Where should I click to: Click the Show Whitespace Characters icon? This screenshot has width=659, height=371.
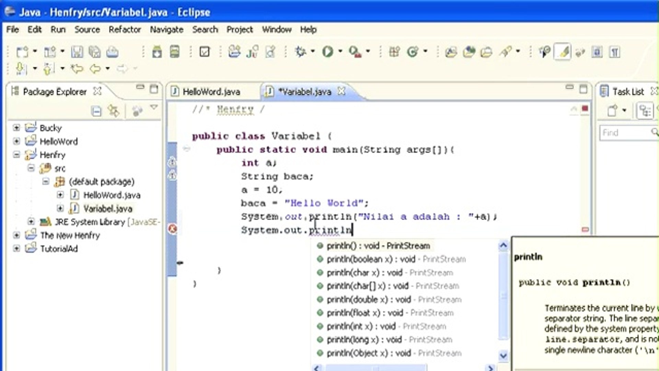click(x=615, y=52)
